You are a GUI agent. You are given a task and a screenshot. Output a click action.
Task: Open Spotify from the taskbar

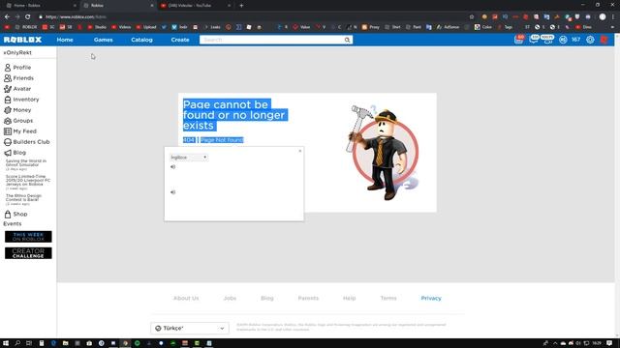click(x=138, y=343)
